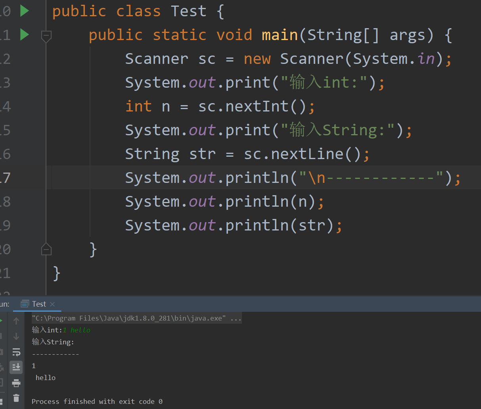Click the run gutter icon next to main
This screenshot has width=481, height=409.
[24, 35]
